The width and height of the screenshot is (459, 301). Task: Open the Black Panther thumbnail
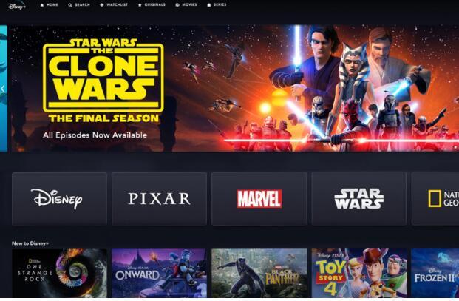(x=259, y=273)
